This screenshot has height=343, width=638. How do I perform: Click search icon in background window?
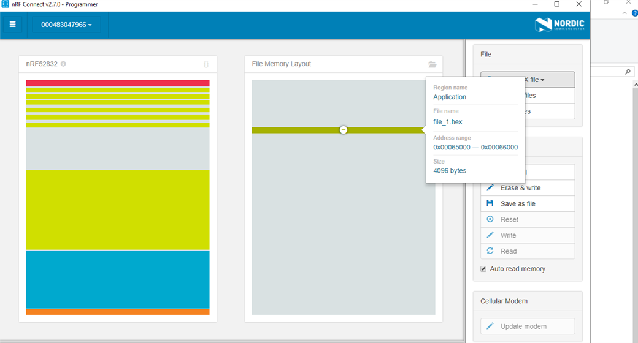pyautogui.click(x=628, y=72)
